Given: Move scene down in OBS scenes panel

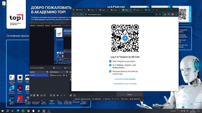Looking at the screenshot, I should (x=45, y=95).
